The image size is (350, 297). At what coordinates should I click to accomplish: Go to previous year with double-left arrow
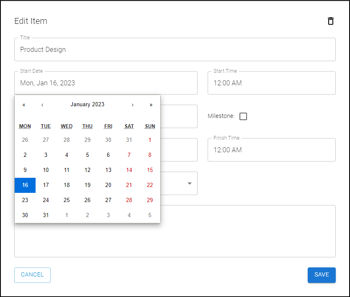pyautogui.click(x=24, y=105)
